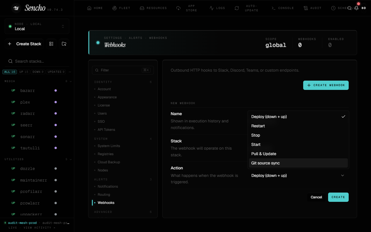Click the Create submit button

click(x=338, y=197)
